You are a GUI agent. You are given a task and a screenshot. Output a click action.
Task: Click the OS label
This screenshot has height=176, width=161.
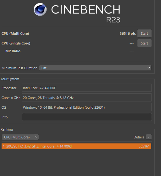coord(4,107)
